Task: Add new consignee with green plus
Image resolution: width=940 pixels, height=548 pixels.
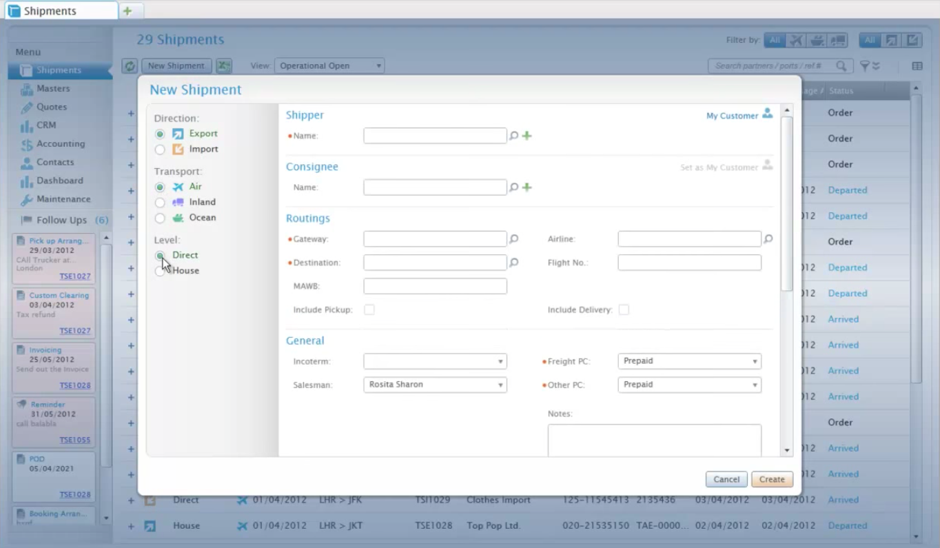Action: click(x=527, y=187)
